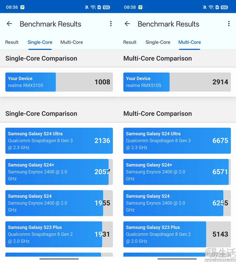Select Galaxy S24 Ultra single-core entry 2136
This screenshot has height=262, width=236.
(59, 141)
